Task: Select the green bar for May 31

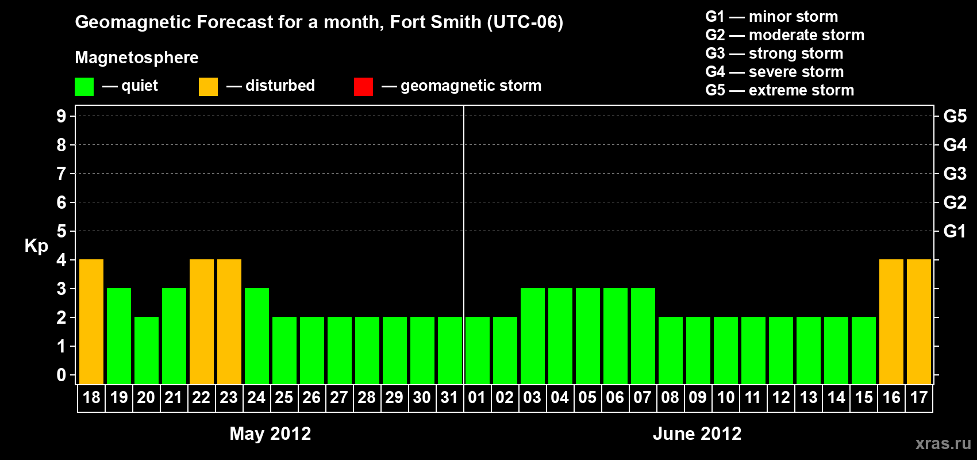Action: tap(450, 351)
